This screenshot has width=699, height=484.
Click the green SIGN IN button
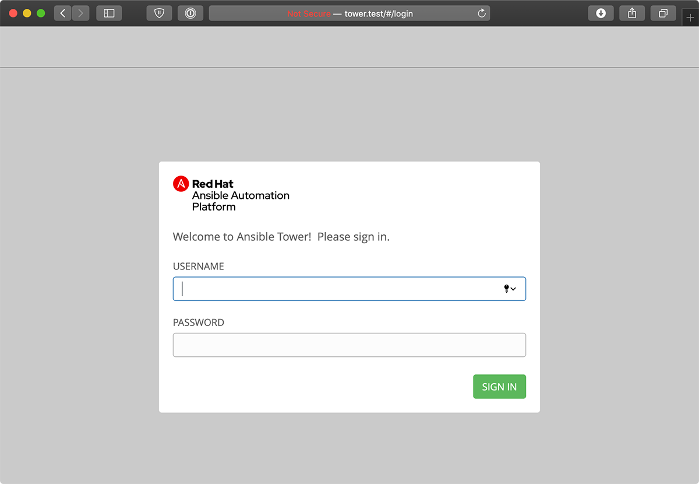coord(499,387)
